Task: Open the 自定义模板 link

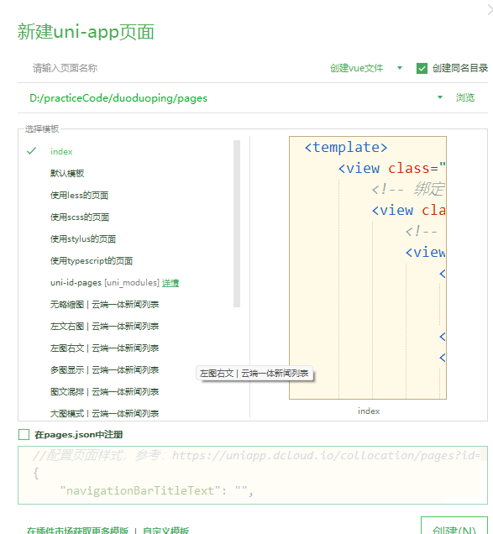Action: pos(165,530)
